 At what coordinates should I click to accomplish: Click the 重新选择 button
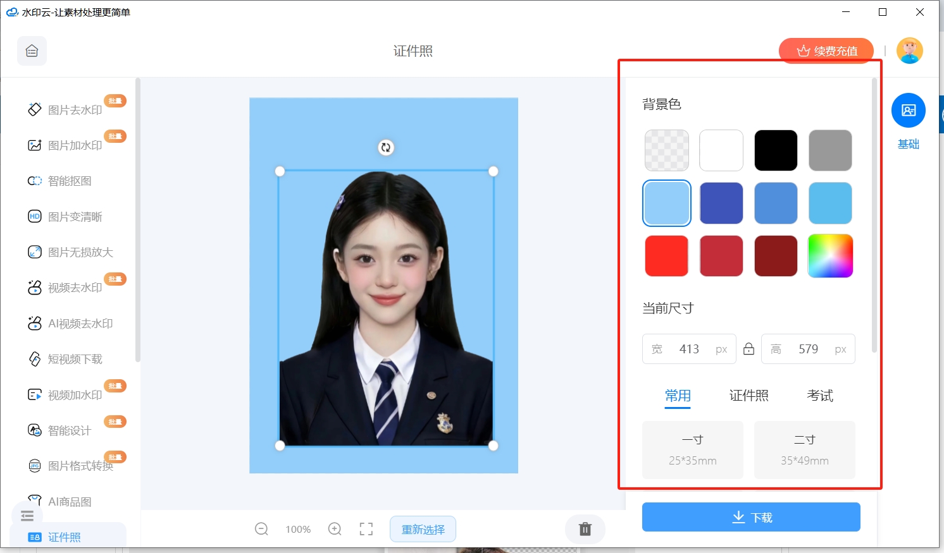click(423, 529)
